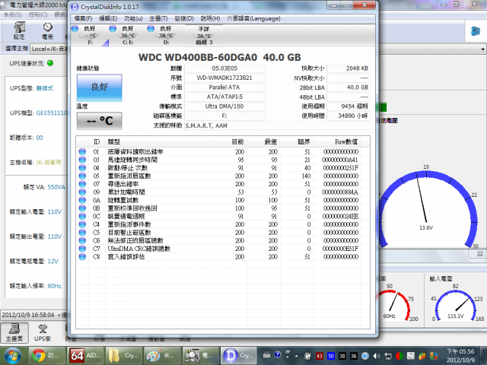Click the 34890 小時 power-on hours field
This screenshot has height=365, width=487.
(x=348, y=116)
